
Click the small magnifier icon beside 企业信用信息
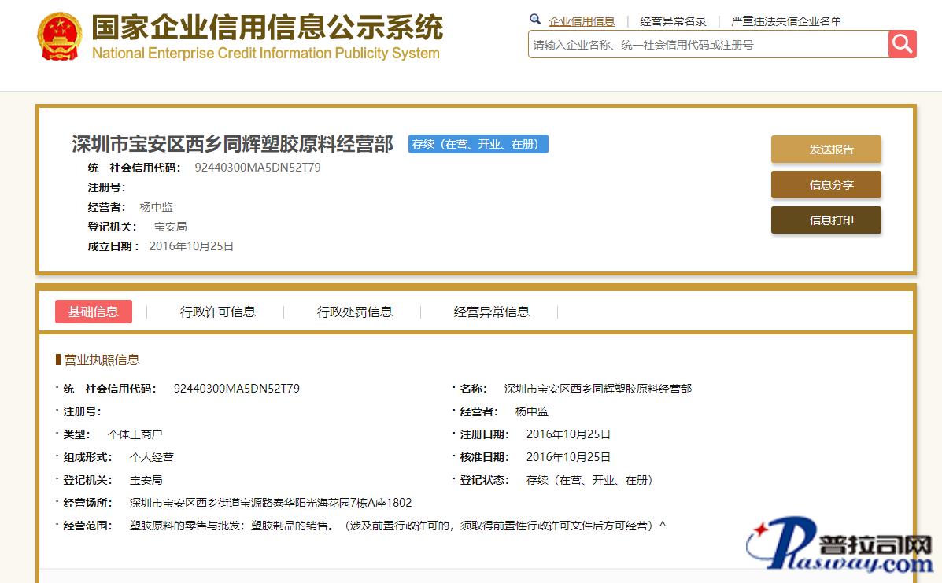(535, 20)
